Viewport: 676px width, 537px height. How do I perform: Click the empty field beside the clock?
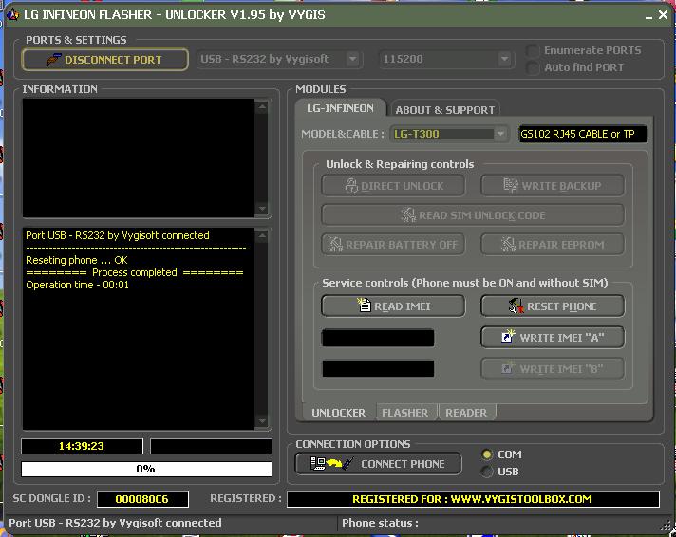click(x=211, y=446)
